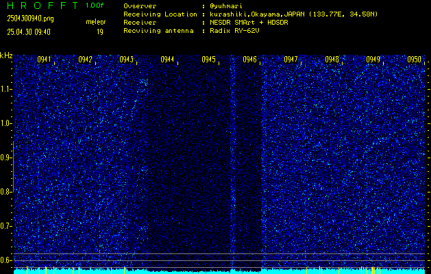Click the 0948 time marker
This screenshot has height=274, width=431.
click(332, 60)
